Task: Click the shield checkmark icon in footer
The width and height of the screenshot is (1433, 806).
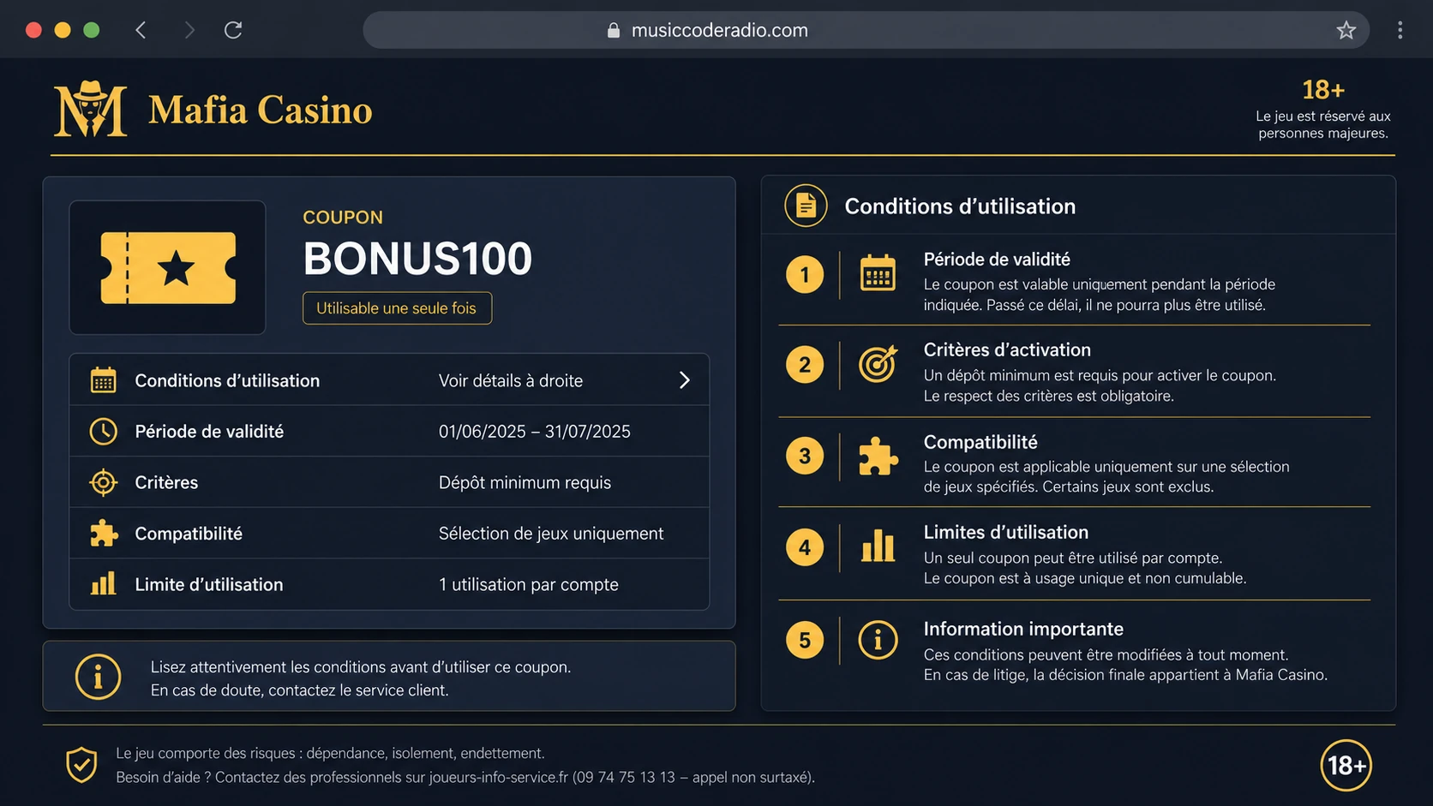Action: (x=81, y=765)
